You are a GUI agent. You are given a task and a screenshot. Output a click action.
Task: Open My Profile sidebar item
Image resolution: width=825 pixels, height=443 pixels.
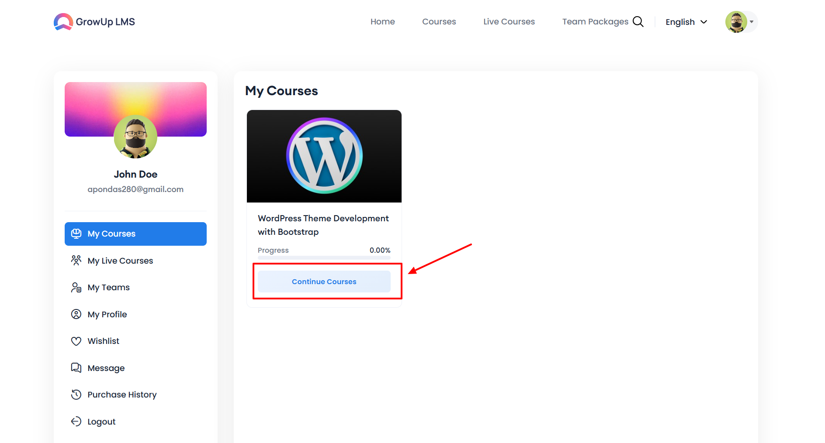point(135,314)
